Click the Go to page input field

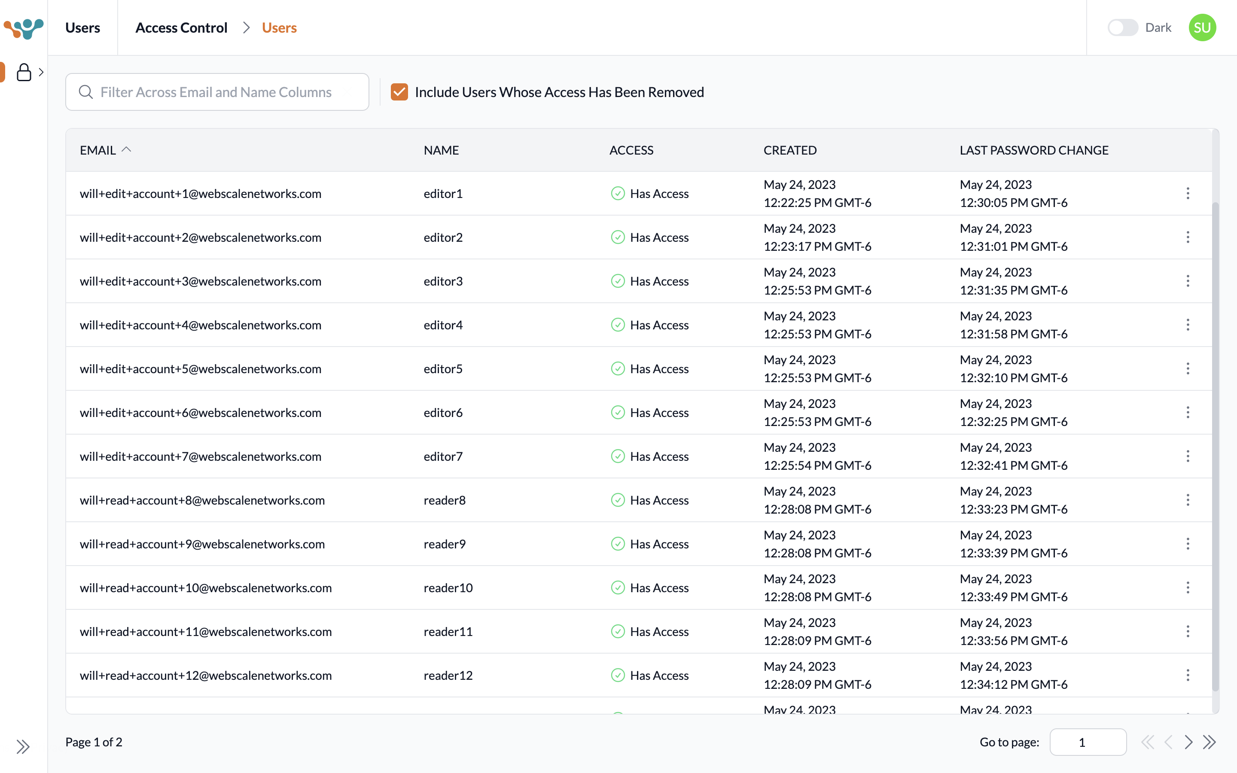tap(1088, 742)
